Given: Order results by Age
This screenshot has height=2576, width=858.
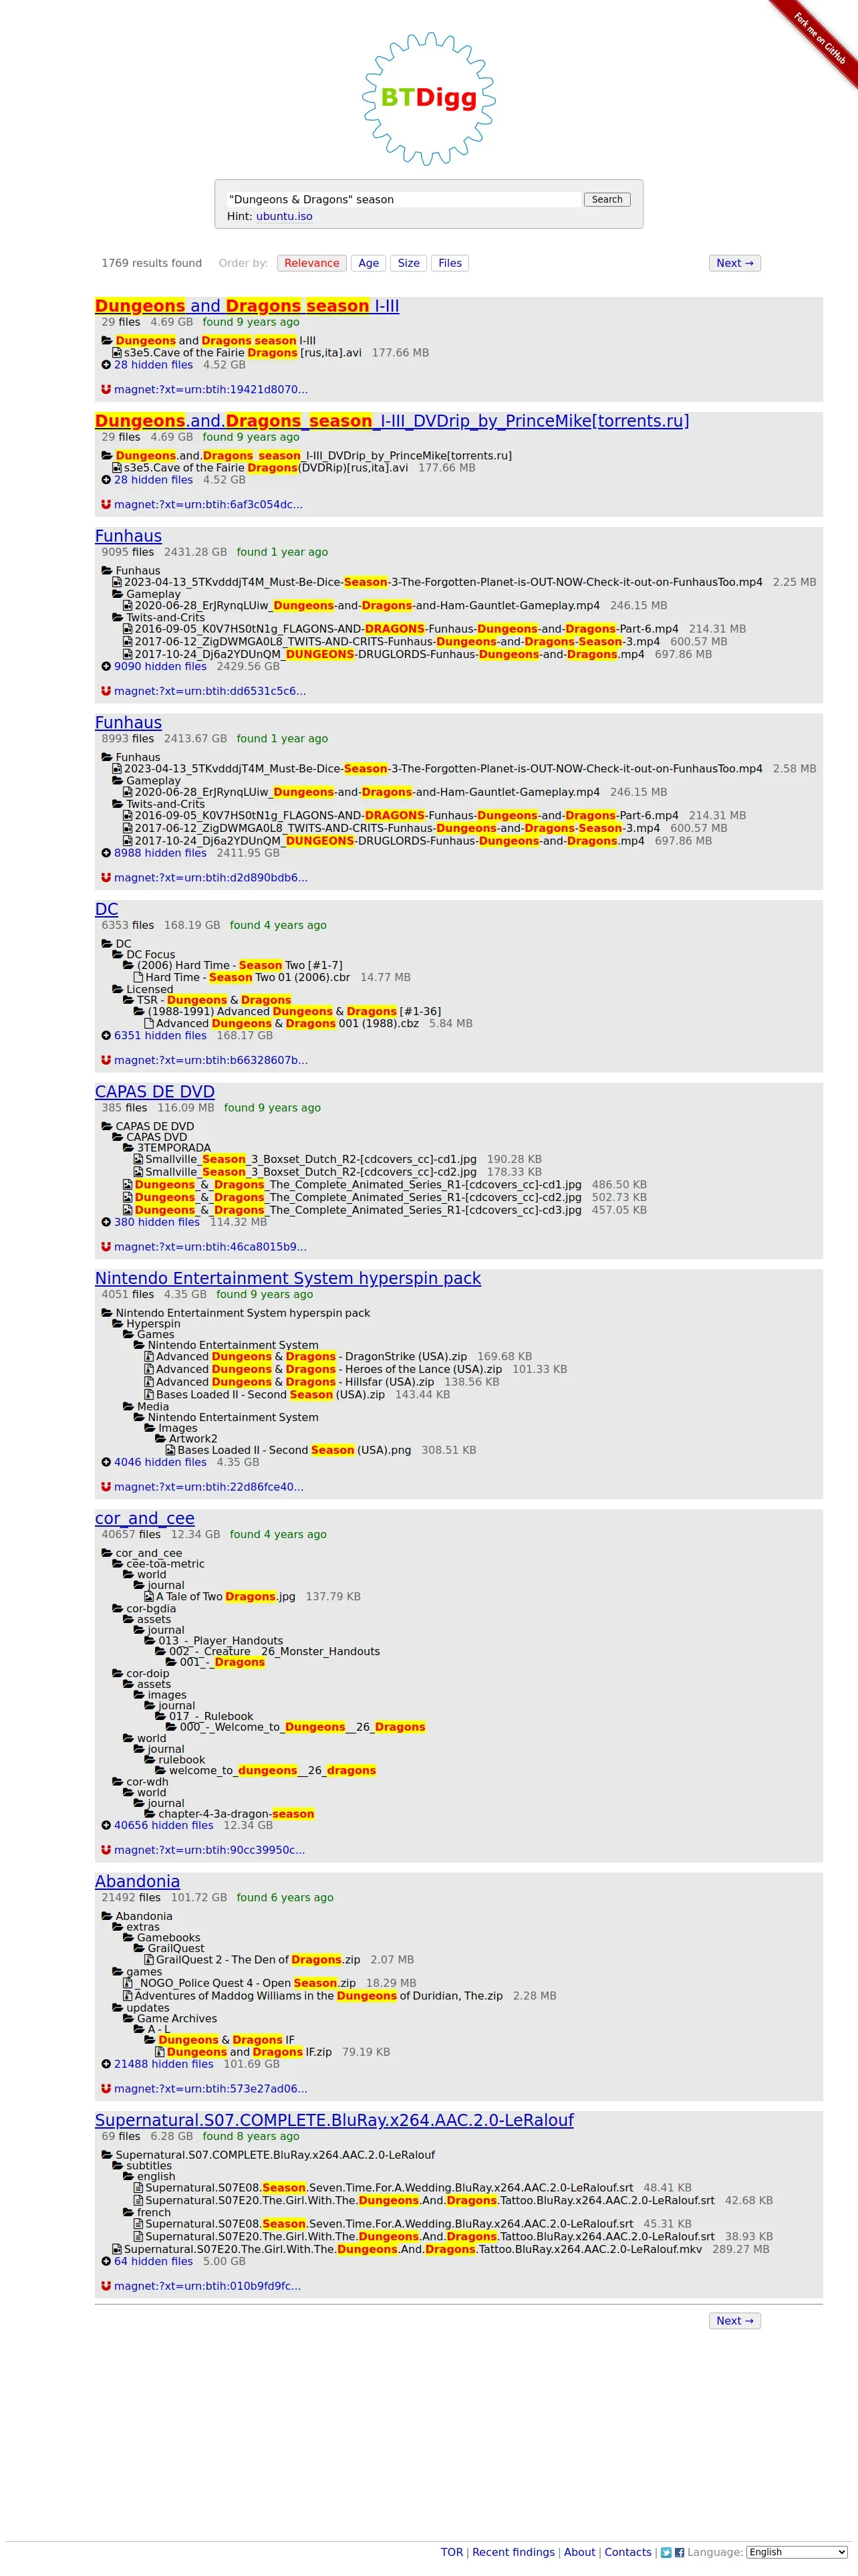Looking at the screenshot, I should [x=369, y=263].
